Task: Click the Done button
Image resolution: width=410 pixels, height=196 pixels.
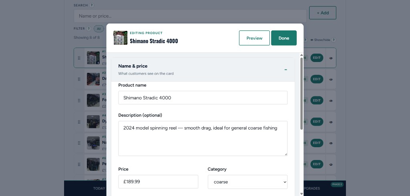Action: (284, 38)
